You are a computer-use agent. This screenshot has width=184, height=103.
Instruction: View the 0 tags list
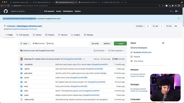(x=50, y=43)
